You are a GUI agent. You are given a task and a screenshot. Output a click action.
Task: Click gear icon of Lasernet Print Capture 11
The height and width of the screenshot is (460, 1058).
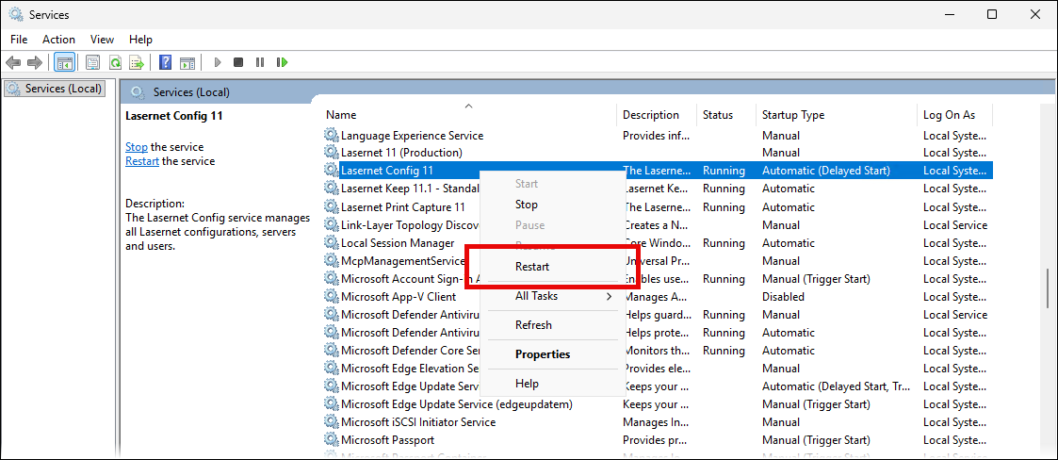pos(331,206)
